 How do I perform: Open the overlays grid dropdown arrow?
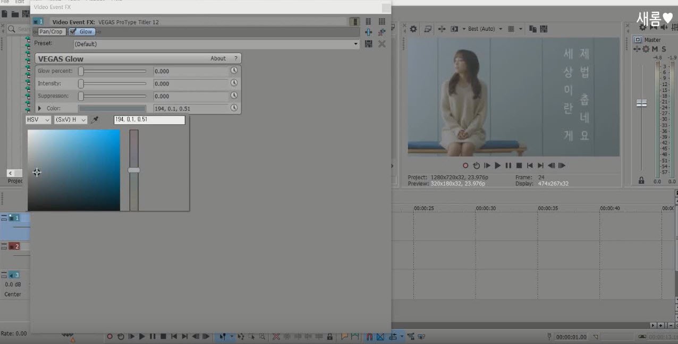[x=521, y=29]
